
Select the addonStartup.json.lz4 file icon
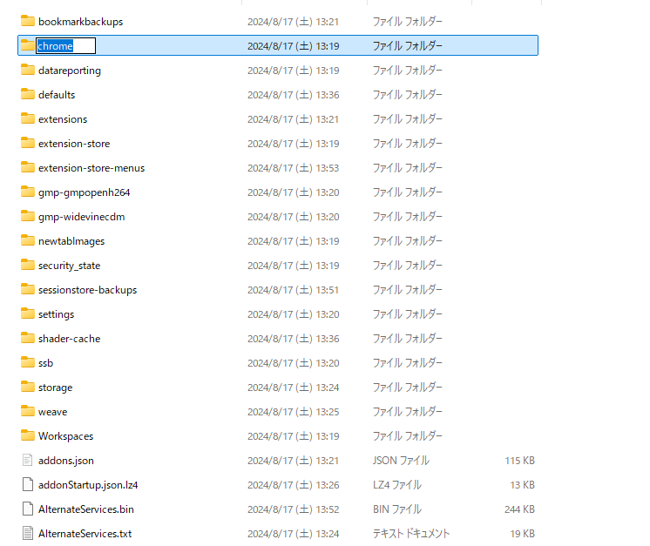pos(28,484)
